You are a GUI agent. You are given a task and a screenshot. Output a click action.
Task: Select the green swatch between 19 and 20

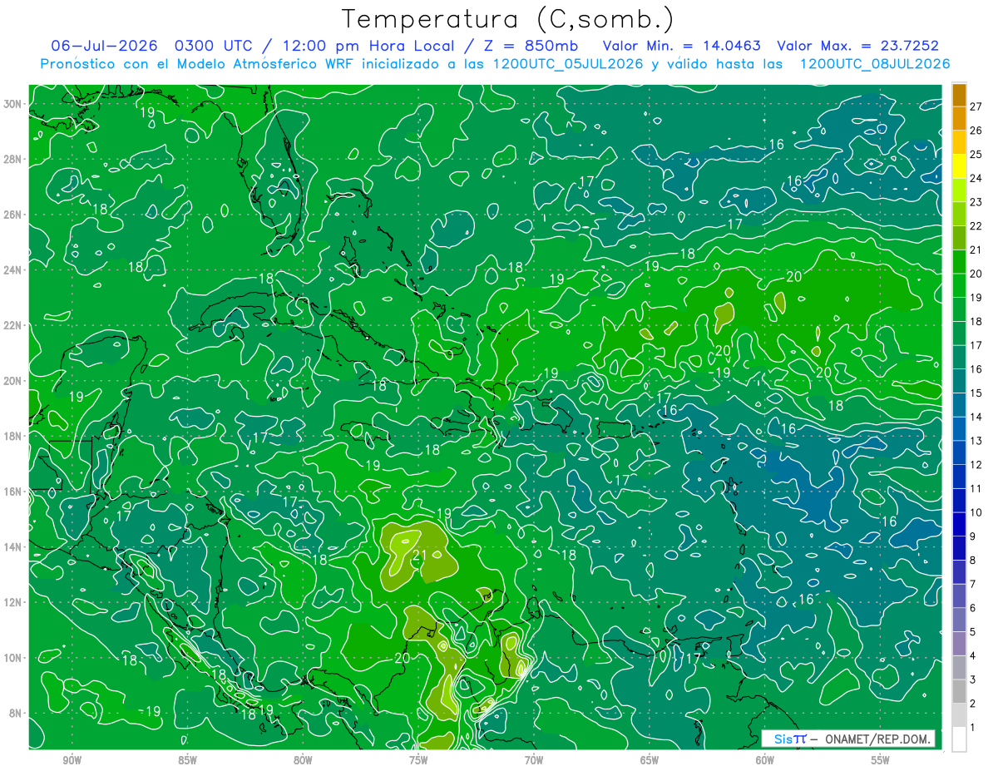click(x=959, y=285)
